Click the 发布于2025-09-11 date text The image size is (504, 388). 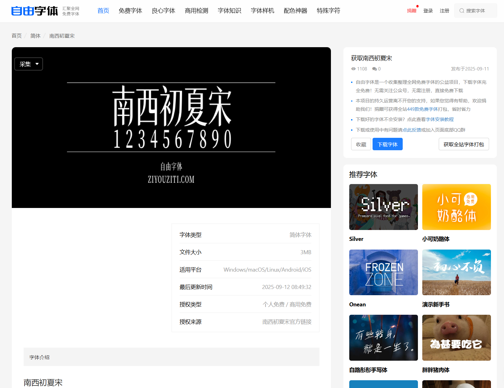click(x=470, y=69)
